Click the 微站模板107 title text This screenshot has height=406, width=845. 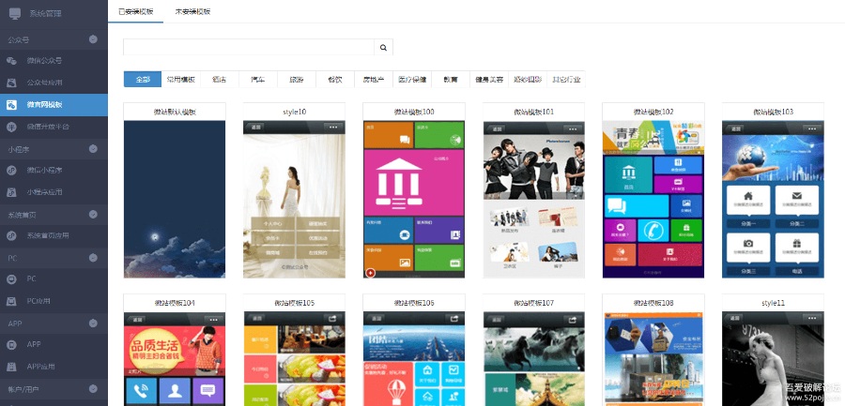click(x=533, y=303)
